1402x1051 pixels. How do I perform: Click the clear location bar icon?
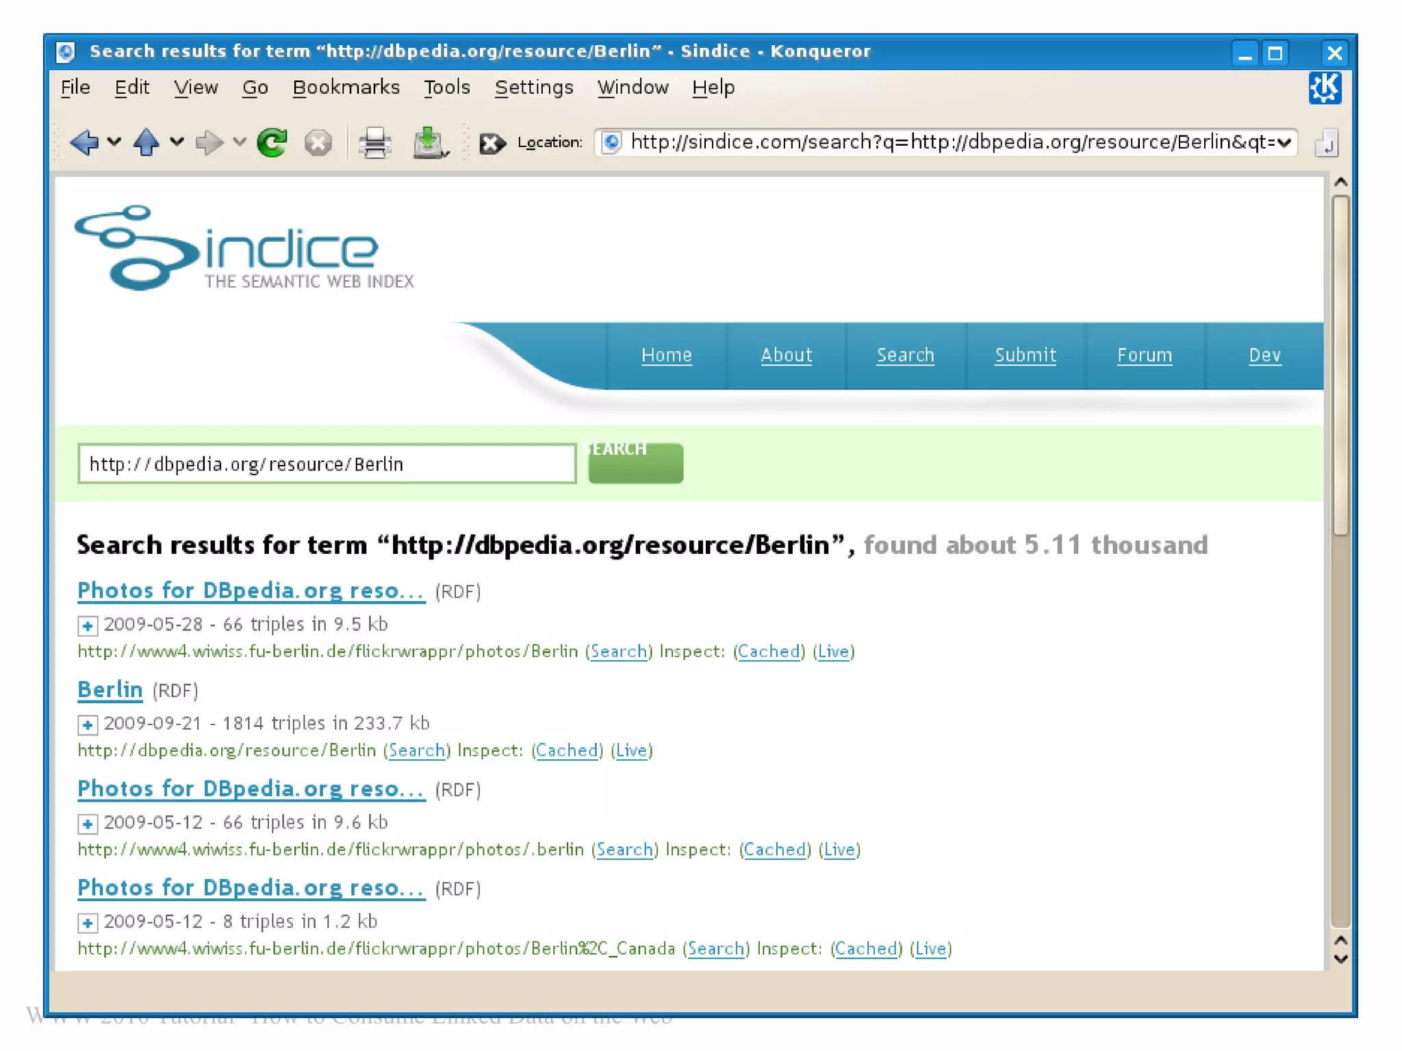pos(492,143)
